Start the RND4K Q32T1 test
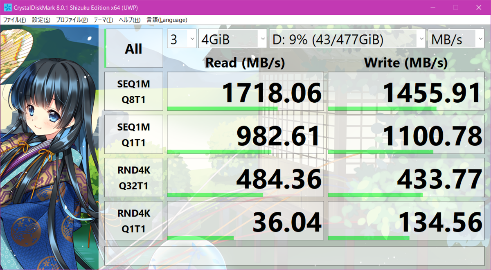 pyautogui.click(x=134, y=177)
